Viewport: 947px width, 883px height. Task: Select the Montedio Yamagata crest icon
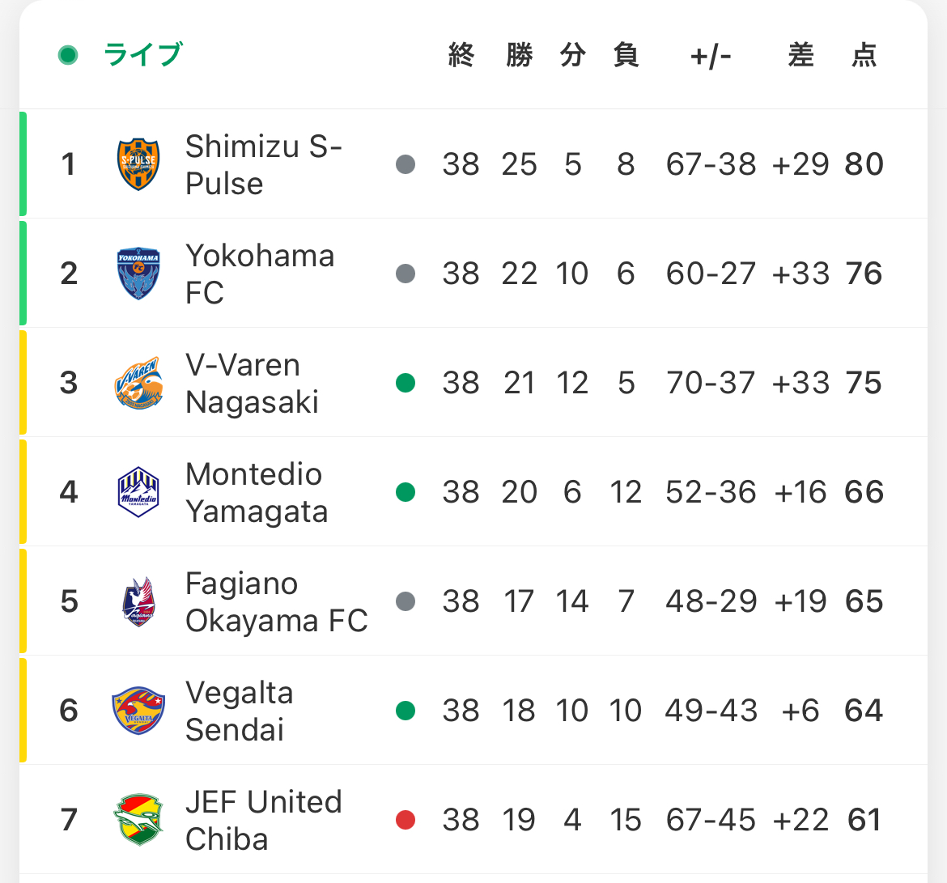point(138,492)
